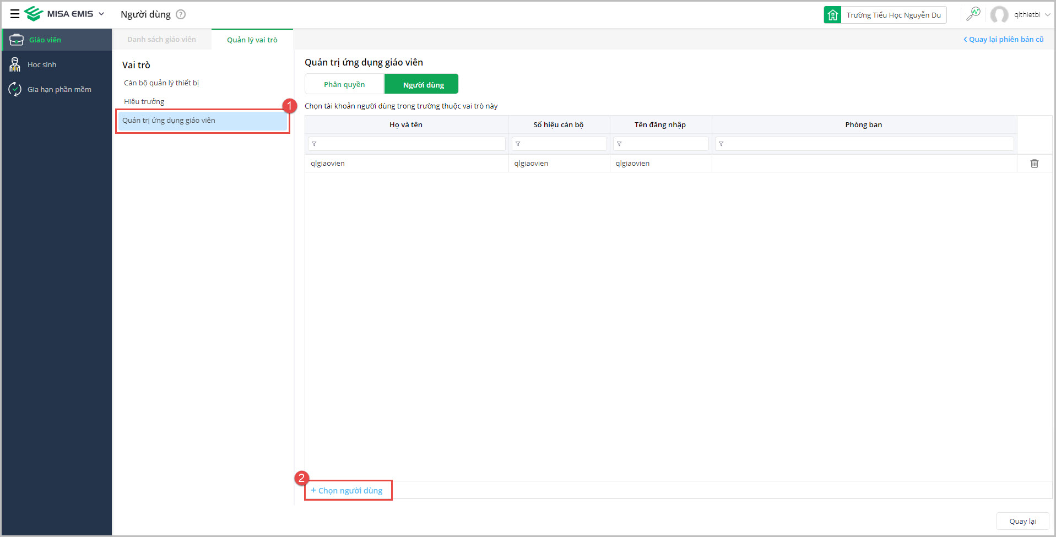Switch to Phân quyền tab
The height and width of the screenshot is (537, 1056).
(344, 84)
